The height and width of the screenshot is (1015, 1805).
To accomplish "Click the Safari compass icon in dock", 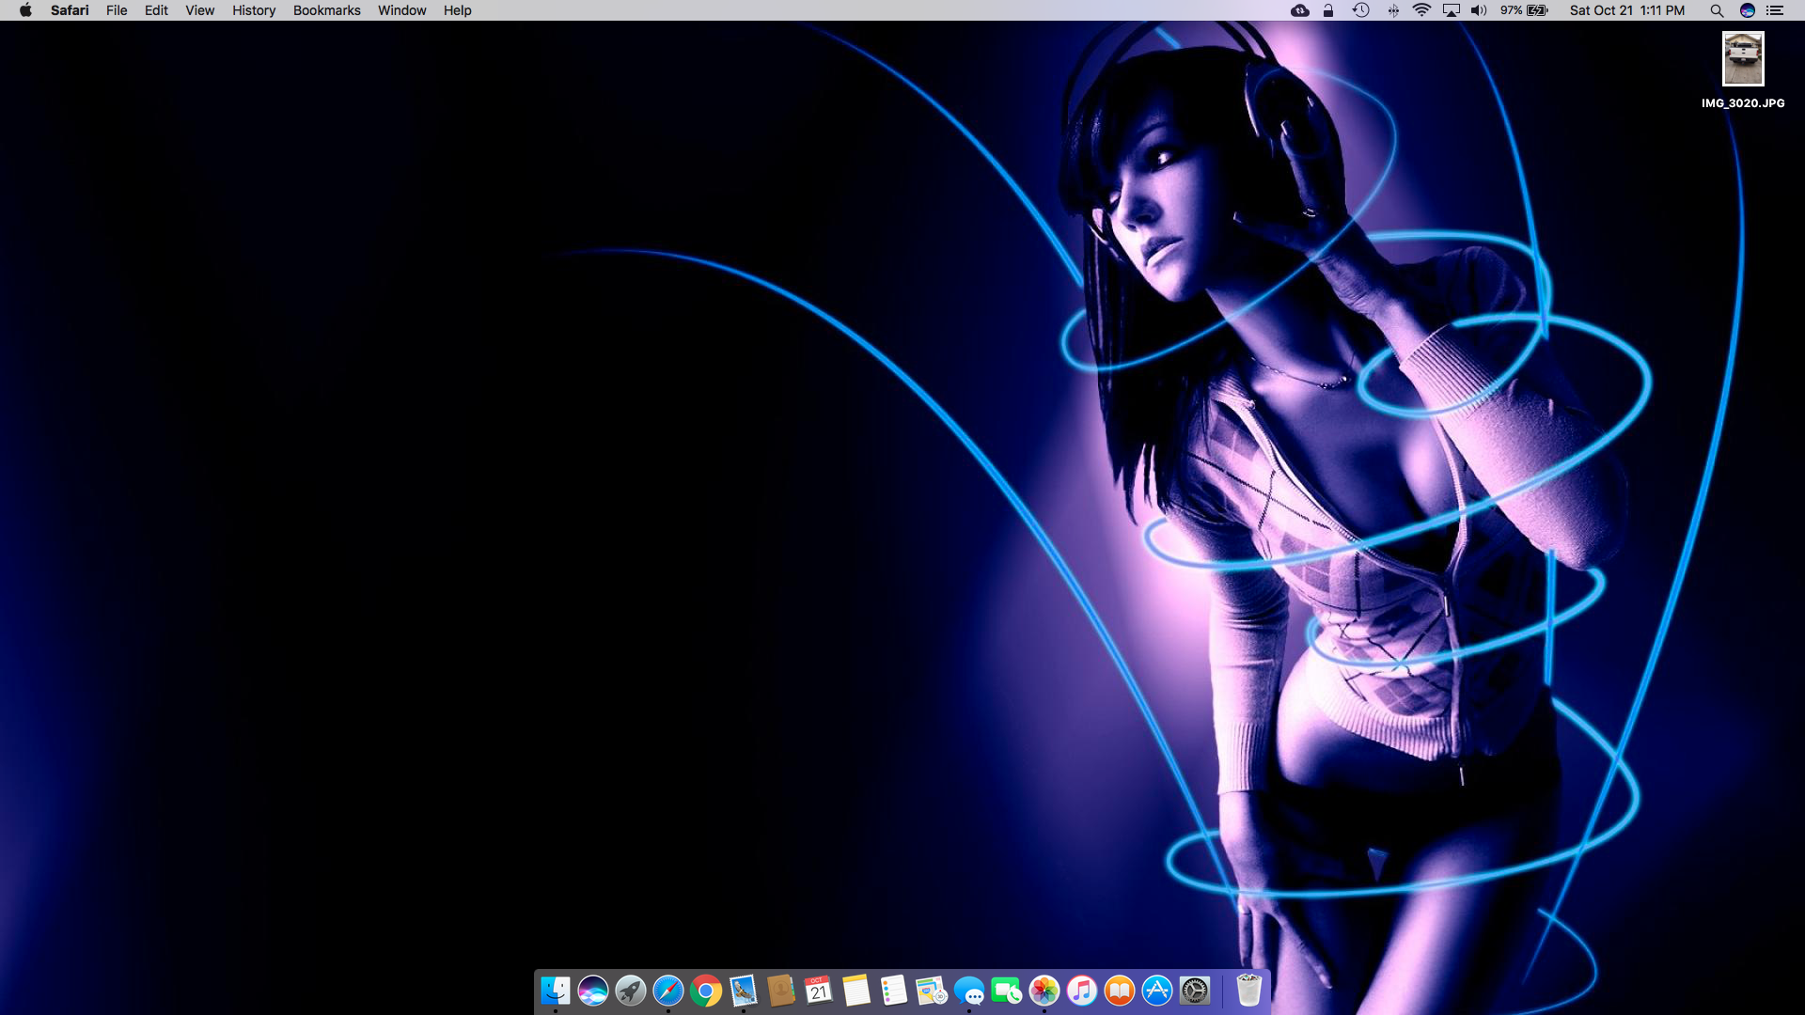I will coord(668,990).
